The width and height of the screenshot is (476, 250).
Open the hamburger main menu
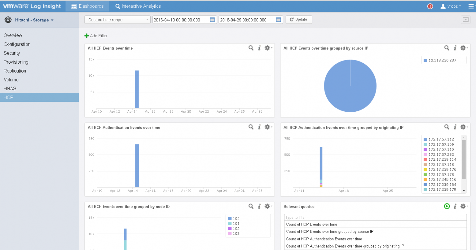pos(471,6)
